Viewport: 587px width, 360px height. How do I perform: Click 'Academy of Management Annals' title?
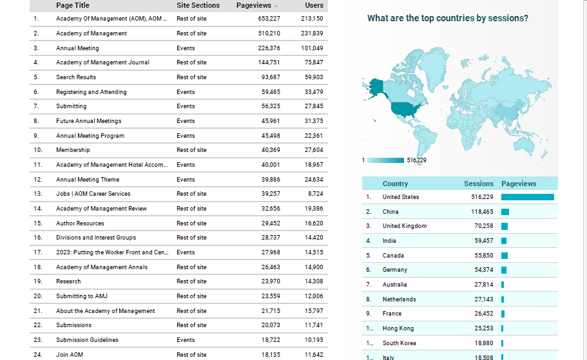[x=102, y=267]
